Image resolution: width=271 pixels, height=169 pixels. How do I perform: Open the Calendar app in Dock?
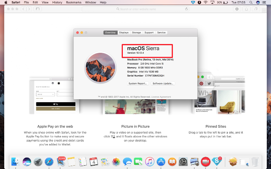point(94,162)
